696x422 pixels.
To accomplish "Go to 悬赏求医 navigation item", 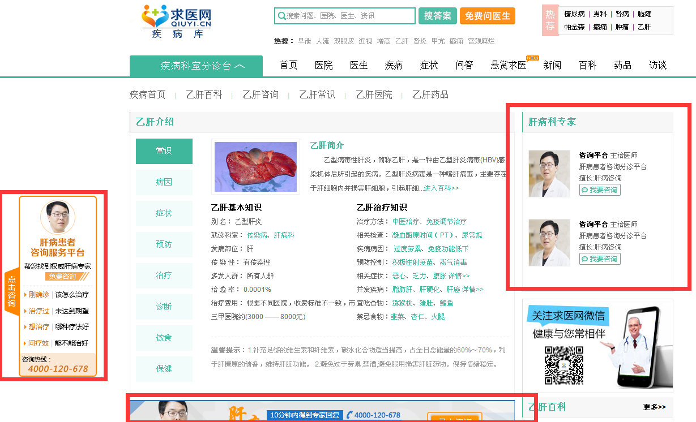I will (x=508, y=65).
